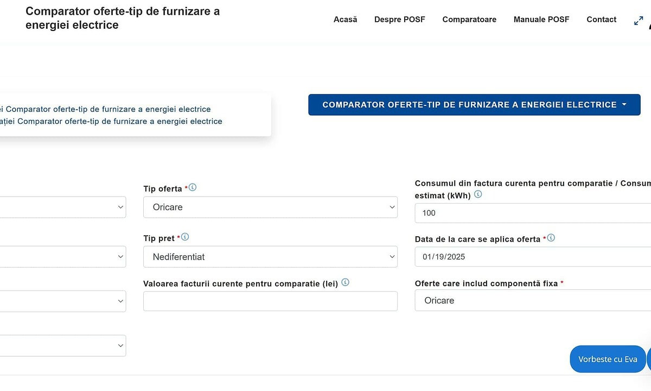The image size is (651, 391).
Task: Navigate to the Contact page
Action: tap(601, 20)
